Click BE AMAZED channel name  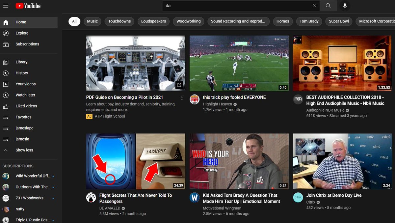110,208
